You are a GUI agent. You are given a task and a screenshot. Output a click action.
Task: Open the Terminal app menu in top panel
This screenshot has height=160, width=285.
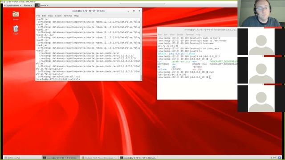pyautogui.click(x=42, y=5)
